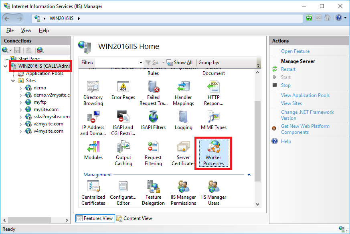
Task: Open Handler Mappings feature
Action: click(184, 93)
